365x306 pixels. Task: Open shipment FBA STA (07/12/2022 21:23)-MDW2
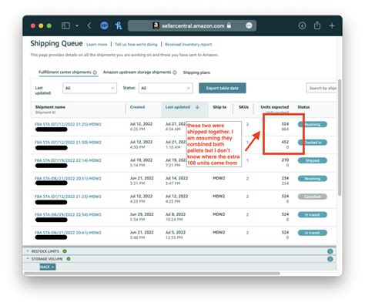coord(68,197)
